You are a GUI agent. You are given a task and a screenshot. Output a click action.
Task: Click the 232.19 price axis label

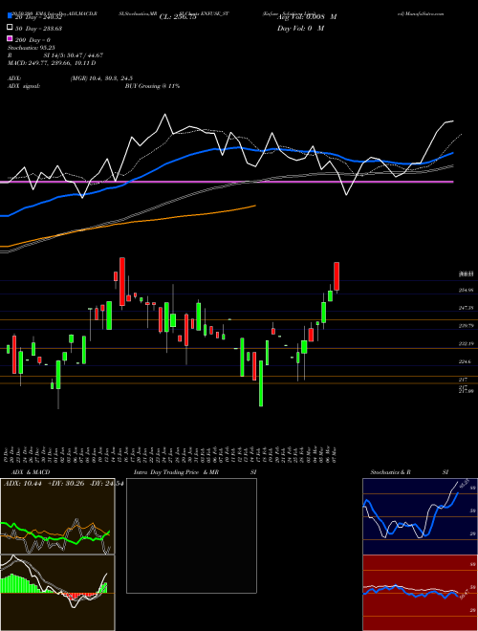click(x=466, y=343)
